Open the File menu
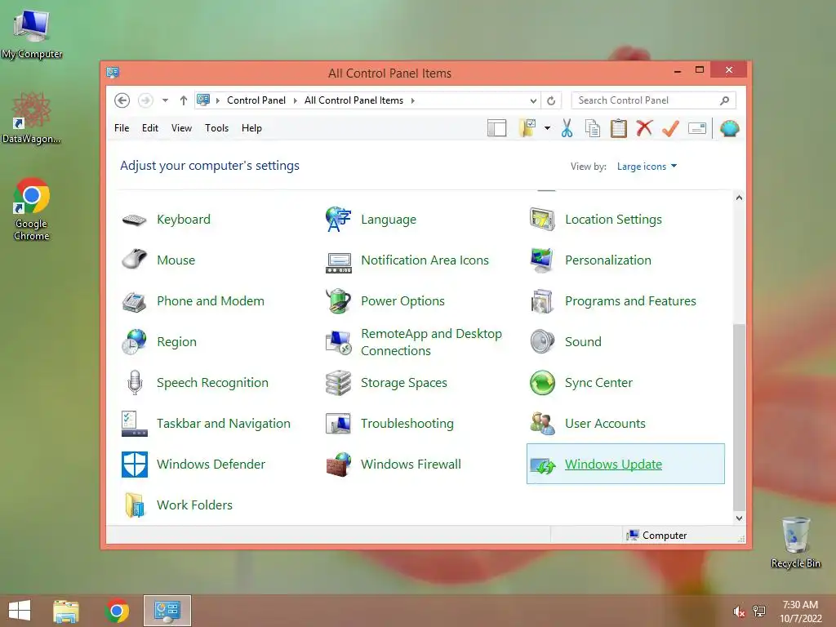Screen dimensions: 836x627 tap(122, 128)
